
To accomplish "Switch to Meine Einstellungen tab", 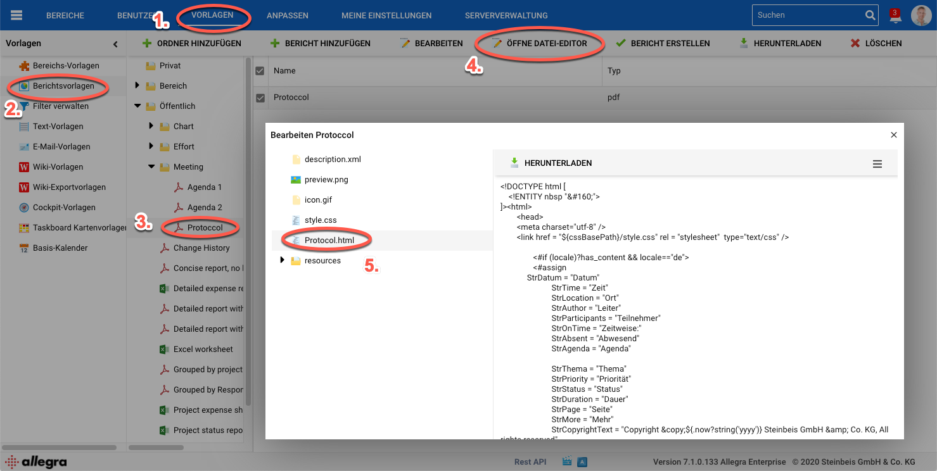I will pyautogui.click(x=386, y=15).
